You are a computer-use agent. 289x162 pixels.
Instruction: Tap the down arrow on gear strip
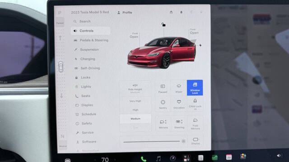point(61,95)
